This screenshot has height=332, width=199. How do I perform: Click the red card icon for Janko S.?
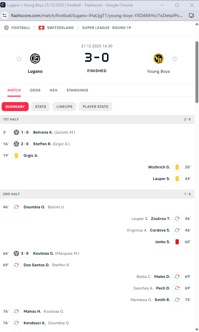pos(177,242)
